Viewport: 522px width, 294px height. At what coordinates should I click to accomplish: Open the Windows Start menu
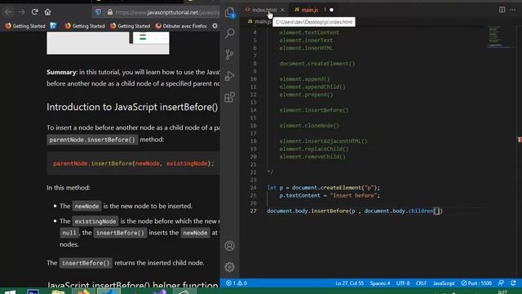(x=10, y=292)
